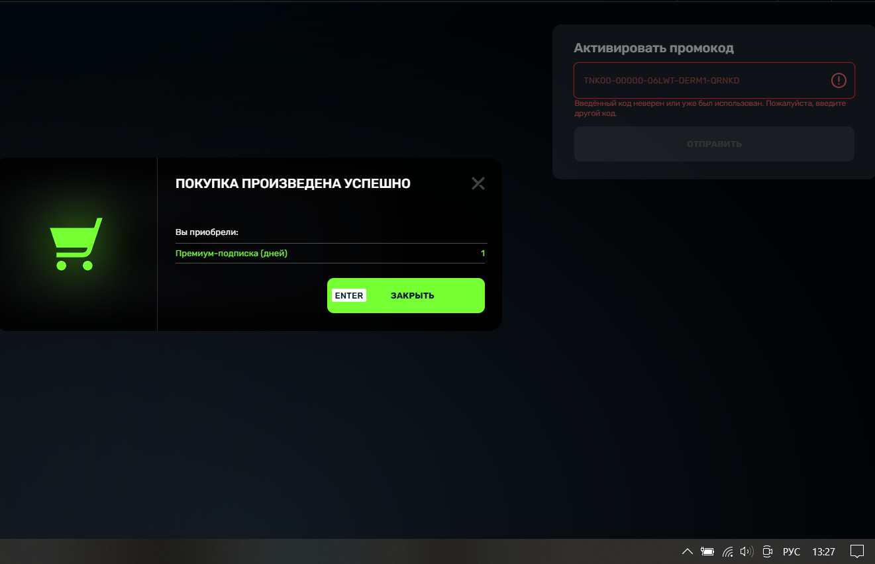Click the 'ПОКУПКА ПРОИЗВЕДЕНА УСПЕШНО' heading
This screenshot has height=564, width=875.
pyautogui.click(x=293, y=183)
